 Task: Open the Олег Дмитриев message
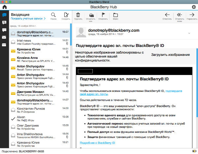tap(40, 127)
